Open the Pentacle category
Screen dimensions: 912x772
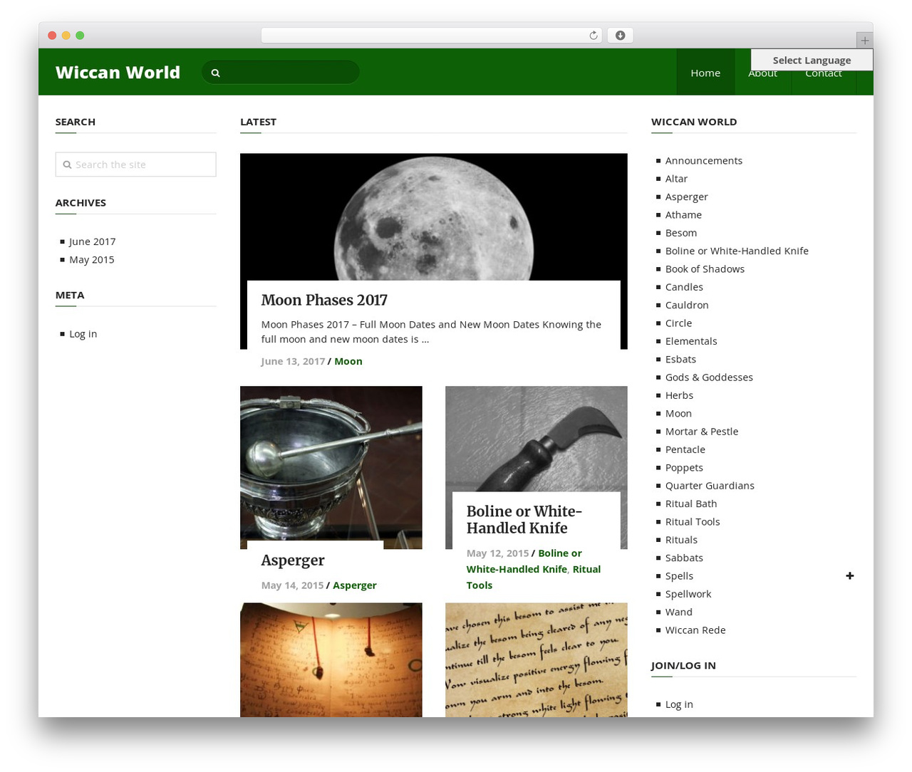pyautogui.click(x=685, y=449)
